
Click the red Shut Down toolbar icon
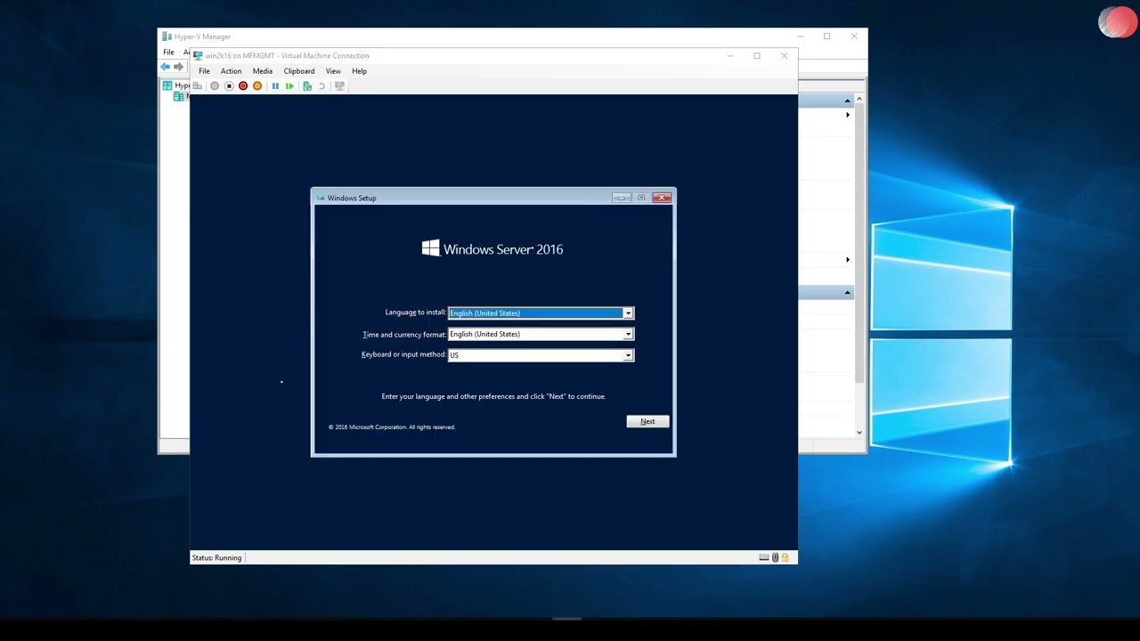(243, 86)
